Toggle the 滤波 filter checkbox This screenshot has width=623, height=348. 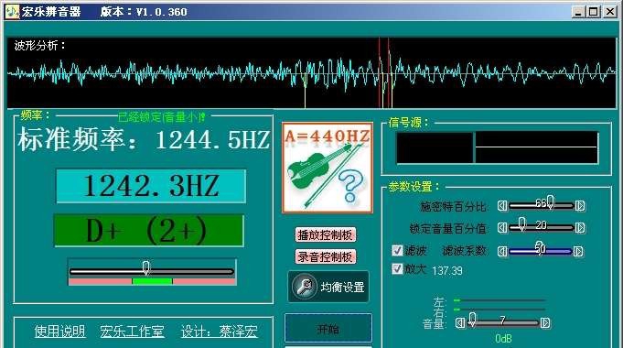tap(397, 250)
